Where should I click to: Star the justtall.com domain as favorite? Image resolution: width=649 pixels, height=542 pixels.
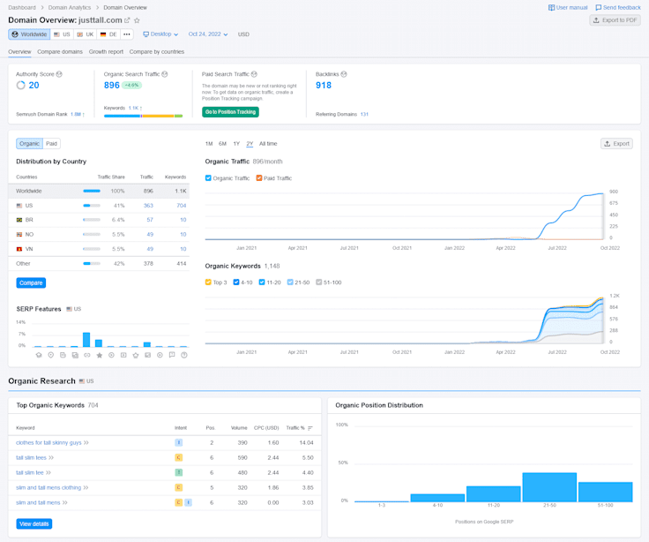[x=137, y=20]
